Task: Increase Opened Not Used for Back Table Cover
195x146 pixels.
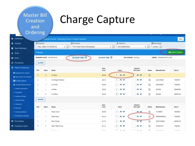Action: (x=138, y=126)
